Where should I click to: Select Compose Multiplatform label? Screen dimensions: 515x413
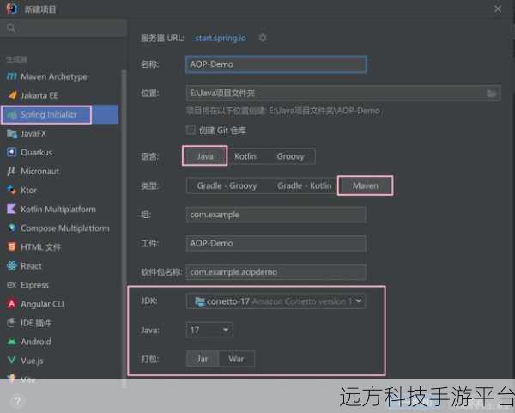point(65,228)
